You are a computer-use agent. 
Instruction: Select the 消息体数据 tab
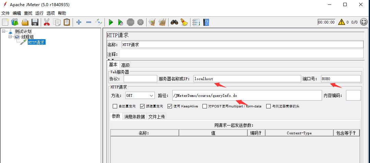coord(135,117)
